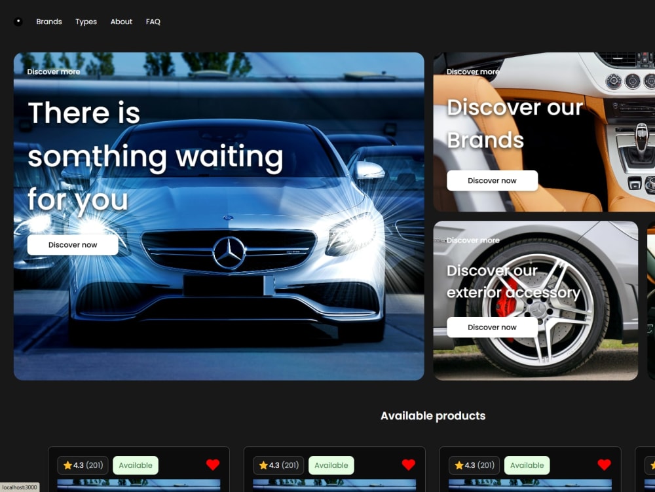The width and height of the screenshot is (655, 492).
Task: Click Discover more label on the Mercedes hero banner
Action: (54, 72)
